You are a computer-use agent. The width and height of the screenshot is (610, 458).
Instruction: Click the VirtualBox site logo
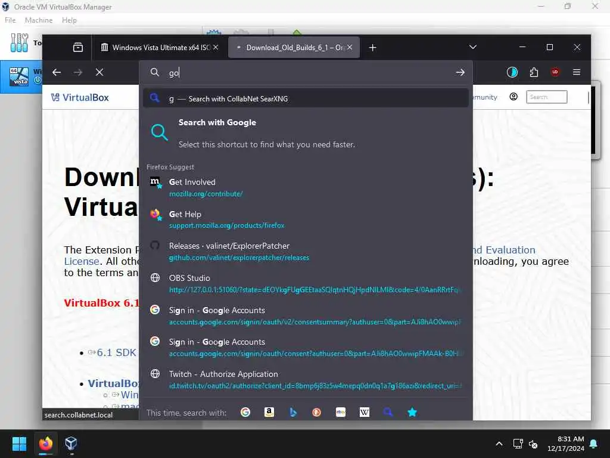[80, 97]
